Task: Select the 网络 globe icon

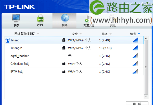Action: [65, 18]
